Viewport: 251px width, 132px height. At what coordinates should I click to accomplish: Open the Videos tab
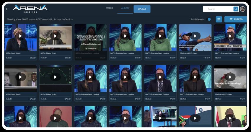110,8
